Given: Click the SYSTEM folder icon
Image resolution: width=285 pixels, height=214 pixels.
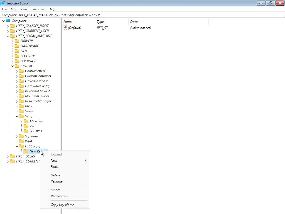Looking at the screenshot, I should [17, 66].
